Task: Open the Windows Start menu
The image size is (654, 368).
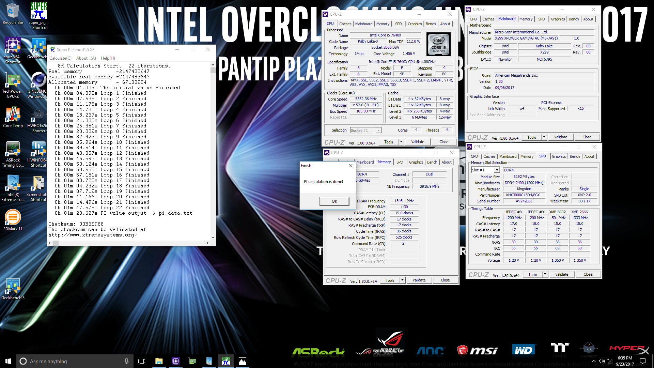Action: tap(8, 361)
